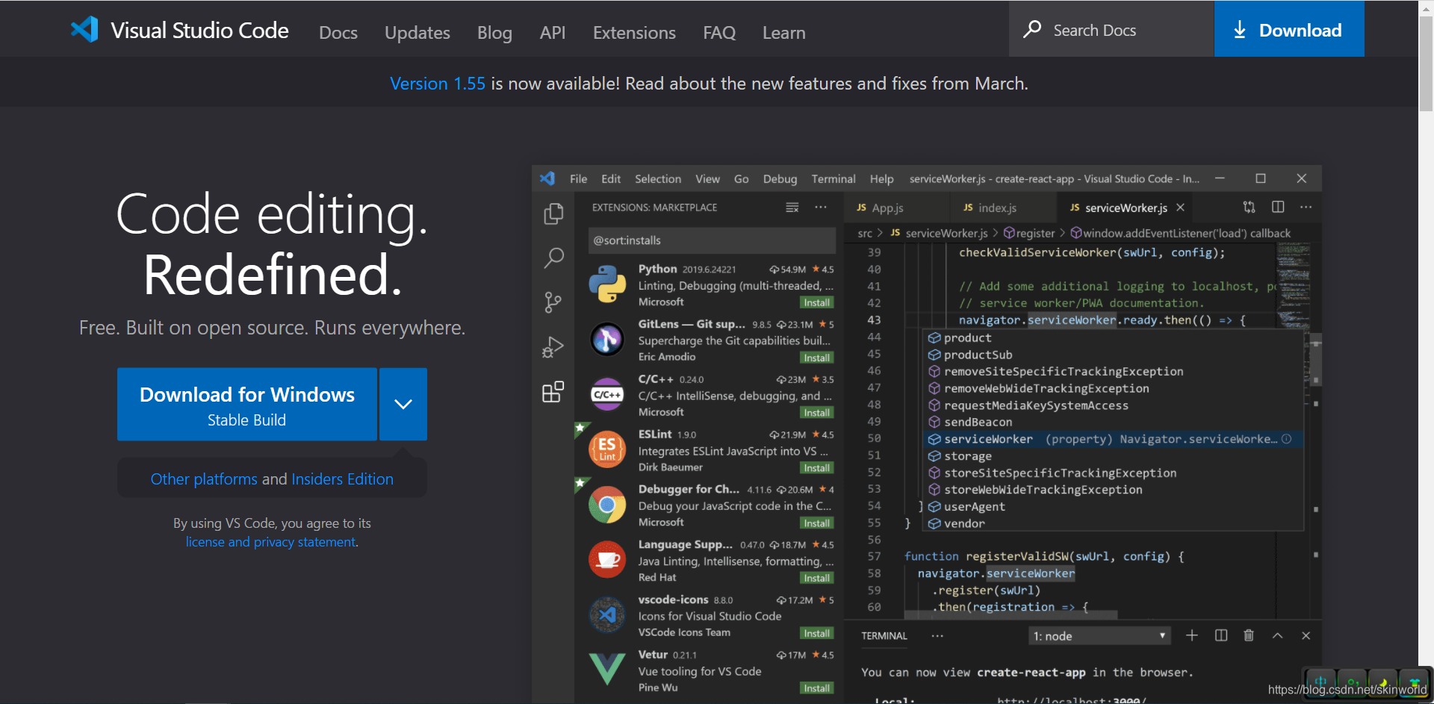This screenshot has width=1434, height=704.
Task: Add a new terminal with the plus icon
Action: point(1191,635)
